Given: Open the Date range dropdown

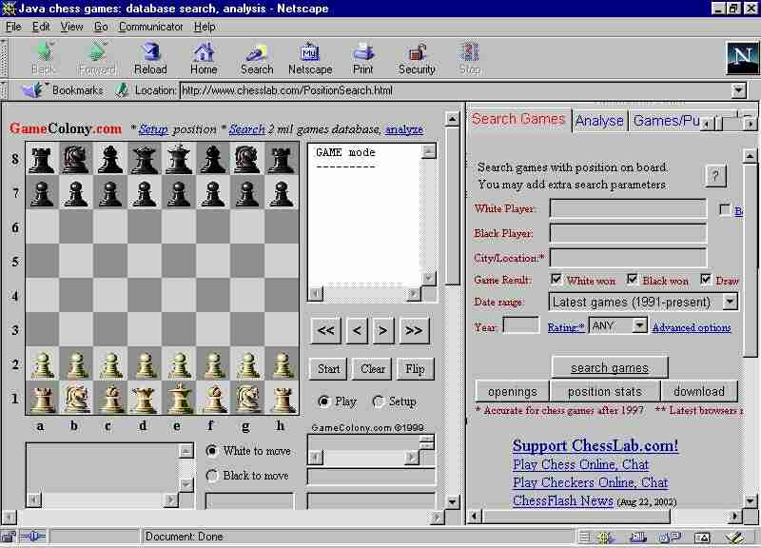Looking at the screenshot, I should (x=731, y=302).
